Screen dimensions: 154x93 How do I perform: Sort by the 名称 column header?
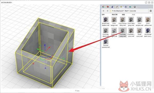click(x=103, y=15)
